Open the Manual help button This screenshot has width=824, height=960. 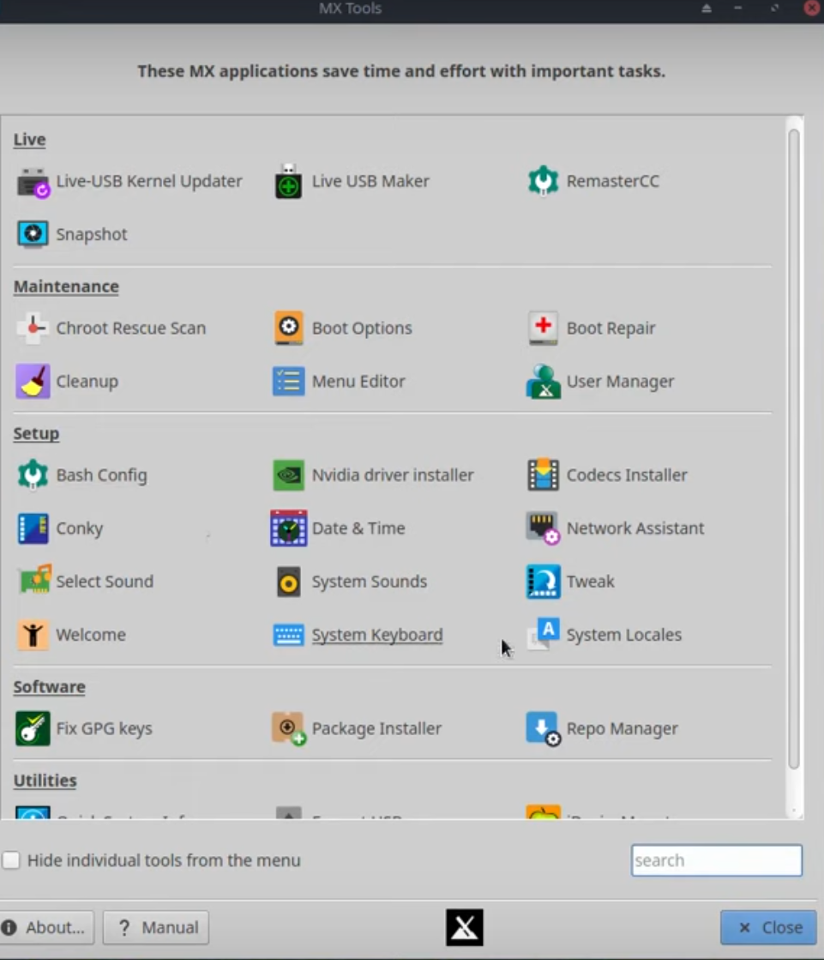pyautogui.click(x=156, y=927)
